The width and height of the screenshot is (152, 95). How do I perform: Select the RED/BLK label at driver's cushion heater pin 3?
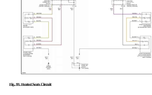tap(39, 40)
